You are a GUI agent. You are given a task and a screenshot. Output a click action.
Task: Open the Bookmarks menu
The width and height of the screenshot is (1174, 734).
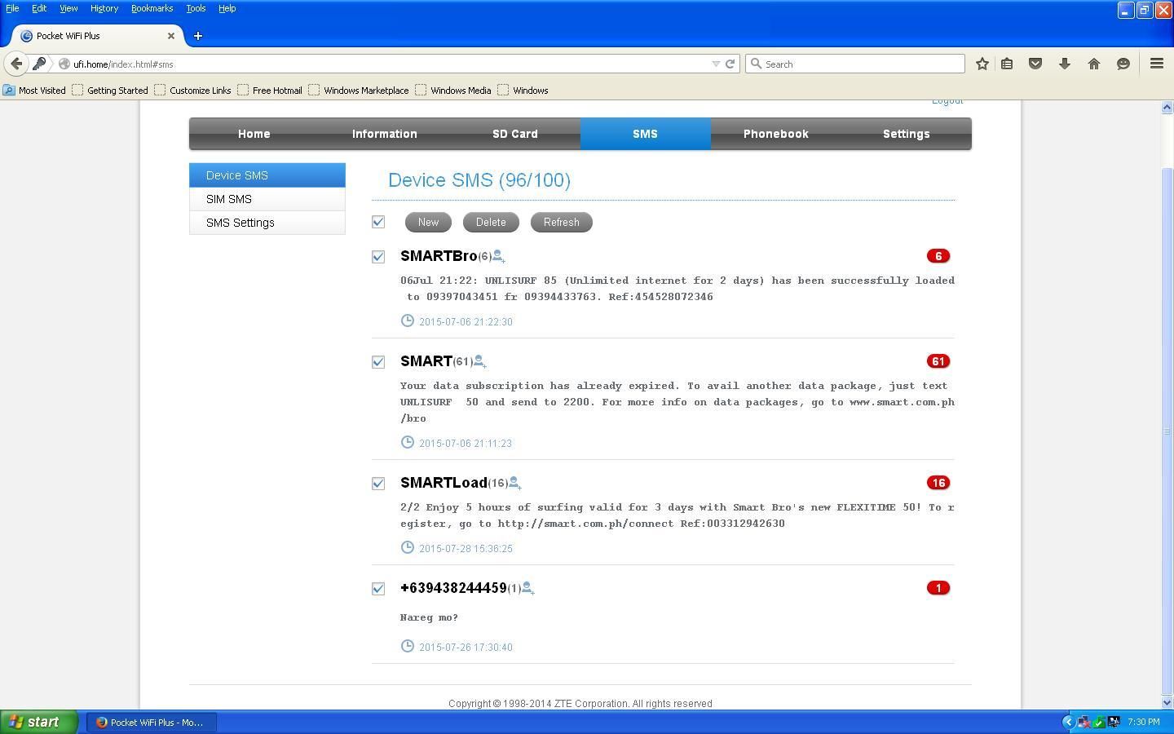(152, 8)
